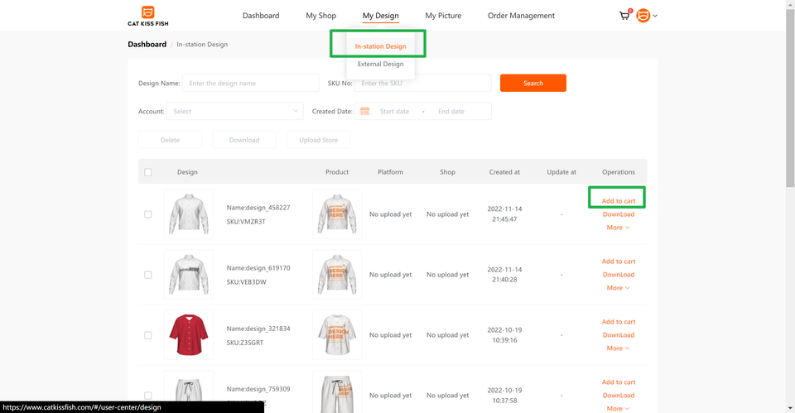This screenshot has height=413, width=795.
Task: Open the More menu for design_321834
Action: tap(618, 348)
